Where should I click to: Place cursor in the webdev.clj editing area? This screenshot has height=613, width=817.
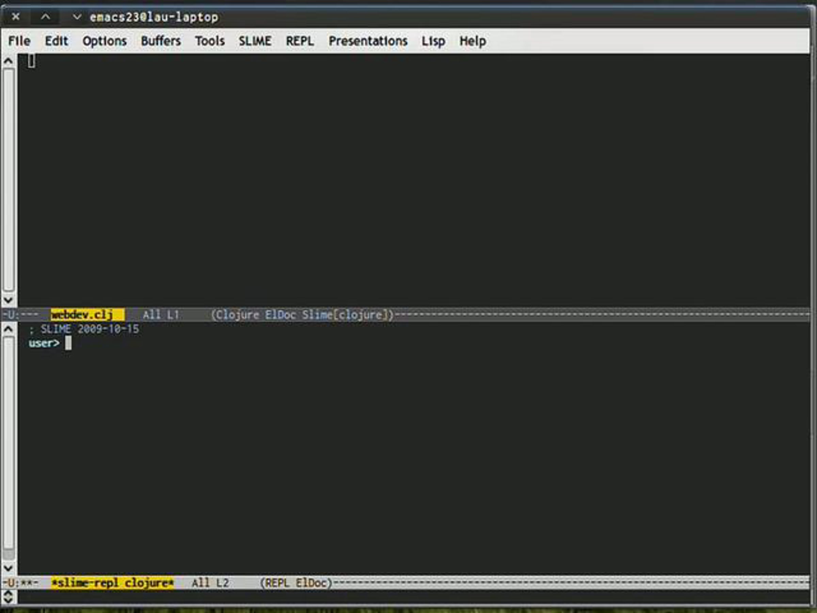pos(414,180)
